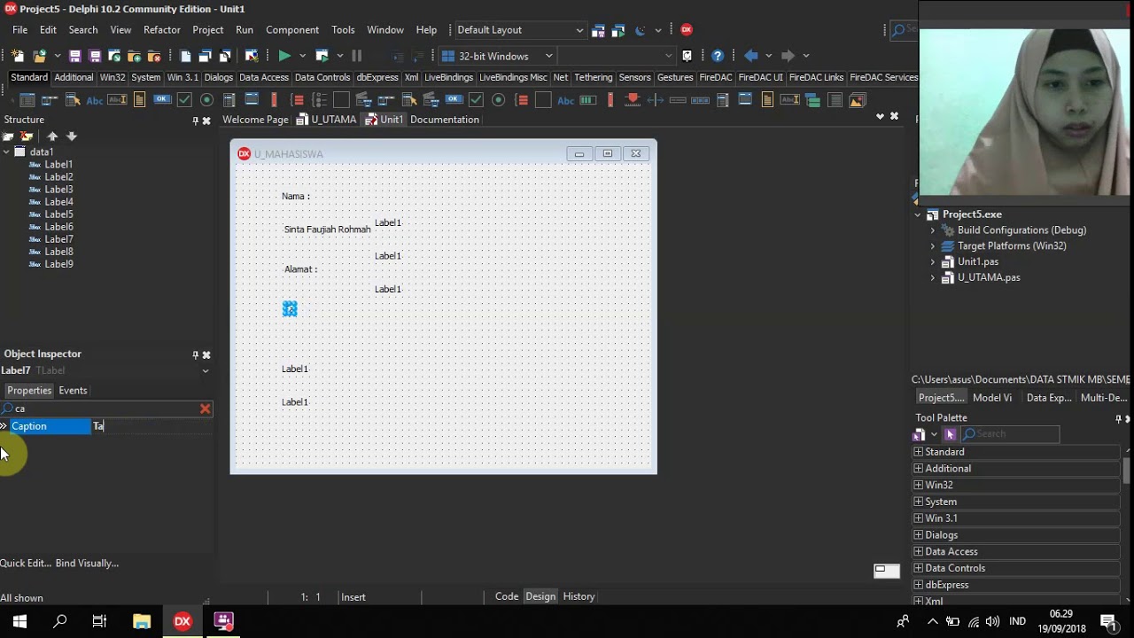Click the blue Back navigation arrow
The height and width of the screenshot is (638, 1134).
(x=751, y=56)
